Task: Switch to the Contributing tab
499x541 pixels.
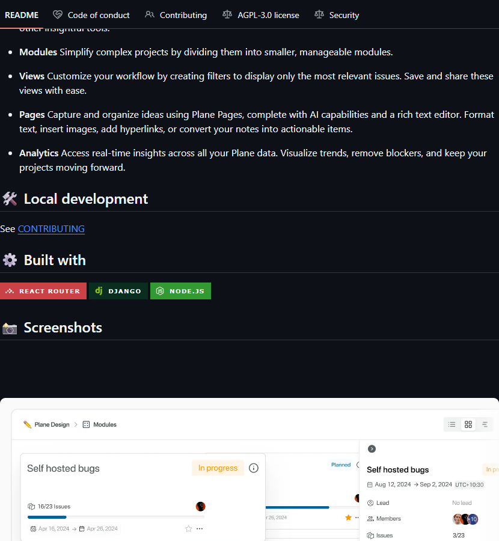Action: (x=176, y=15)
